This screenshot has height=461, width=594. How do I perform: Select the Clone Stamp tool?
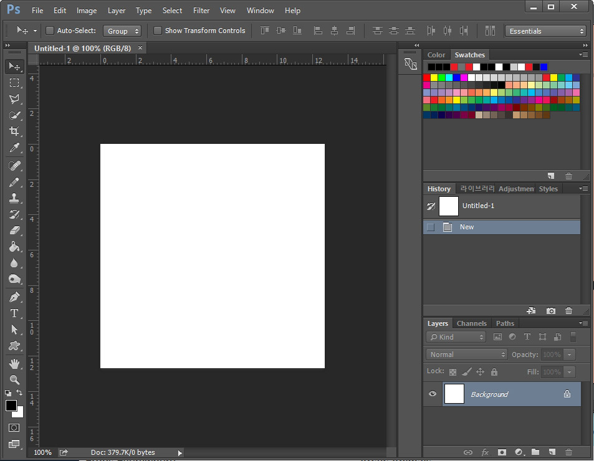click(x=14, y=198)
